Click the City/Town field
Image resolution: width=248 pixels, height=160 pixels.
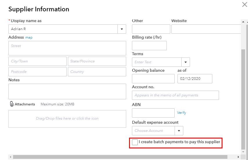click(x=37, y=61)
